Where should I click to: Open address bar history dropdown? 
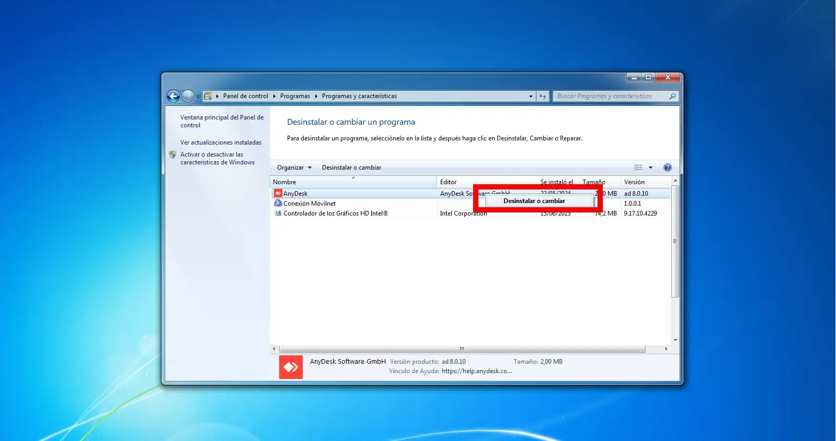tap(531, 96)
